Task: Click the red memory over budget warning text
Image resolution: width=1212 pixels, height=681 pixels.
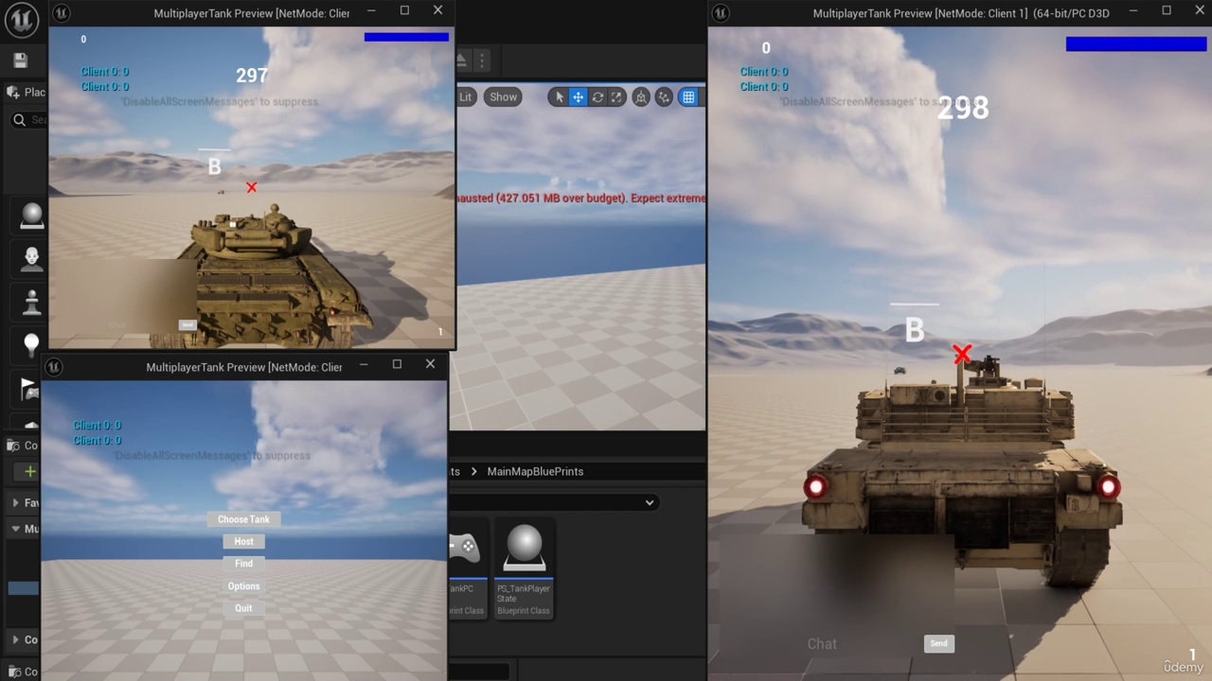Action: (x=580, y=198)
